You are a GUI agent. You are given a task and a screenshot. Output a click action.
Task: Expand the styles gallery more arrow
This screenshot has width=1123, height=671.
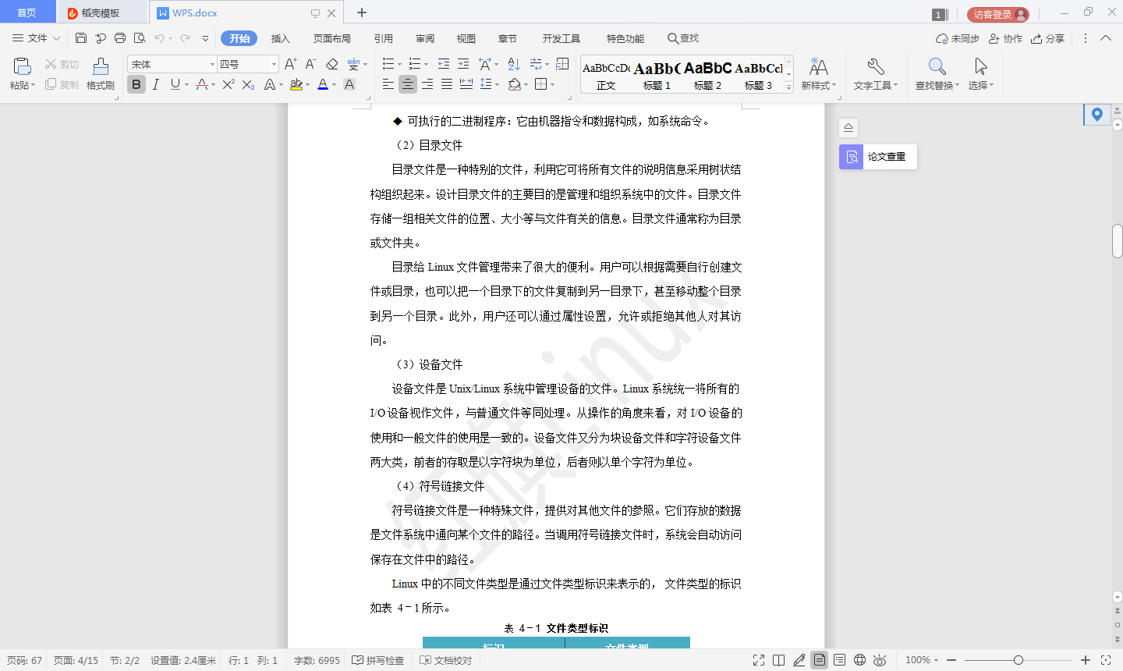[x=788, y=87]
